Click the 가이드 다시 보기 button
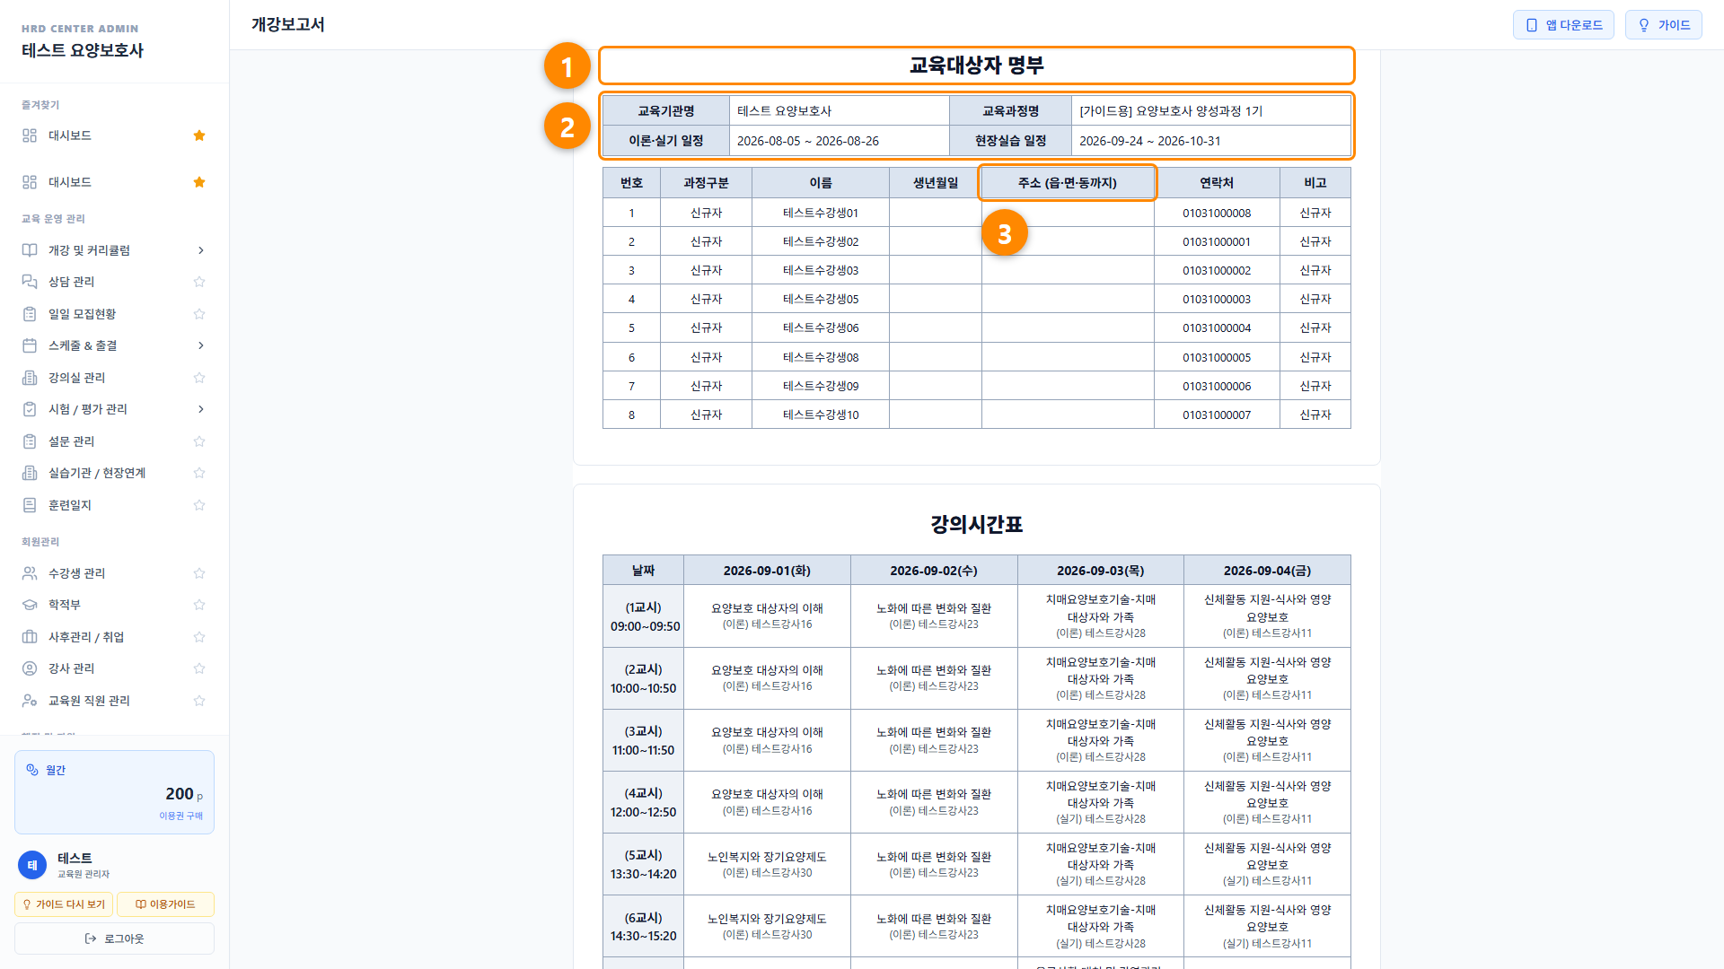1724x969 pixels. 63,904
